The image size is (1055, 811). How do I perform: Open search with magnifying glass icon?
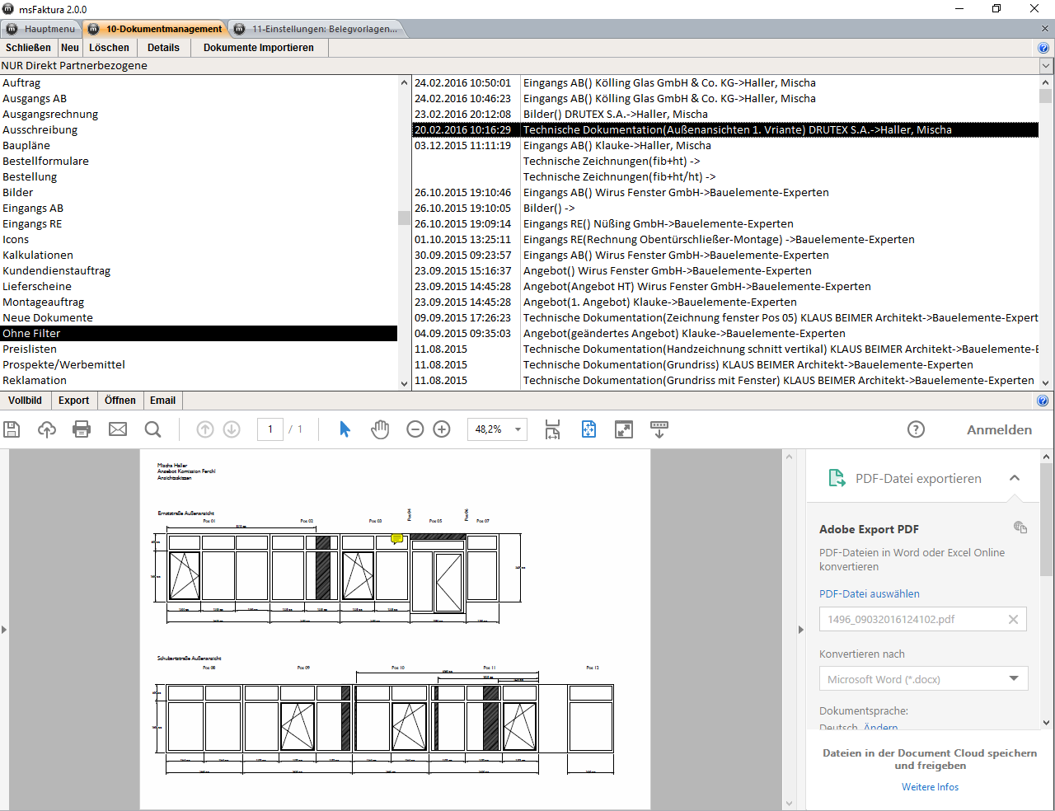point(152,429)
